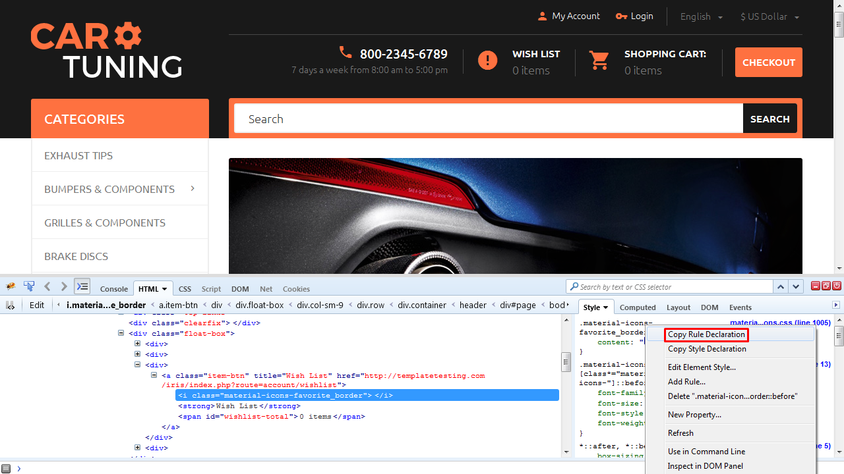Click the My Account person icon
844x474 pixels.
[x=543, y=16]
